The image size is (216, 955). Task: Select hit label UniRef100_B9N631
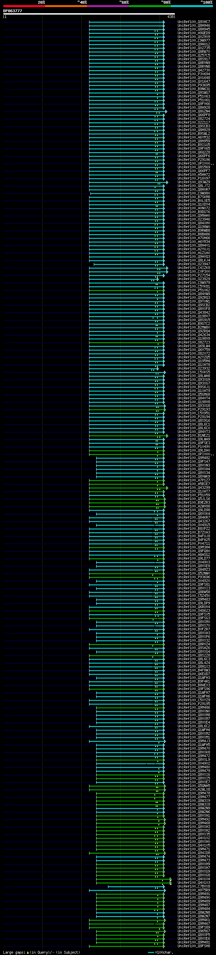pyautogui.click(x=193, y=89)
